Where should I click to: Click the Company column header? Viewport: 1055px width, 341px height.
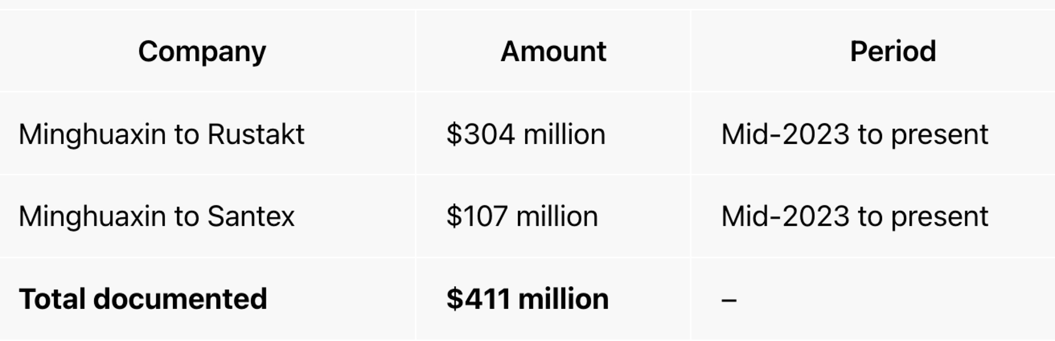coord(202,52)
